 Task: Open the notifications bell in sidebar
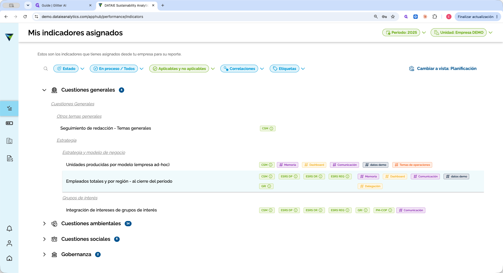pos(9,228)
